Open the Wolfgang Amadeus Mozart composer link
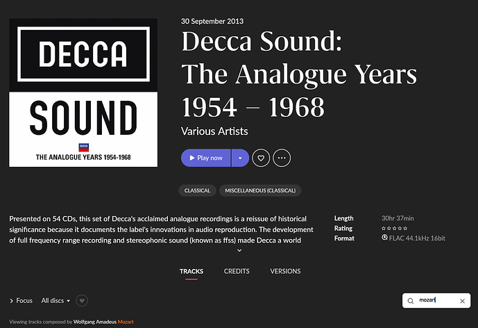This screenshot has height=328, width=478. 103,322
